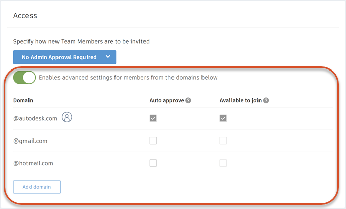Image resolution: width=346 pixels, height=209 pixels.
Task: Uncheck Auto approve for @autodesk.com
Action: 153,118
